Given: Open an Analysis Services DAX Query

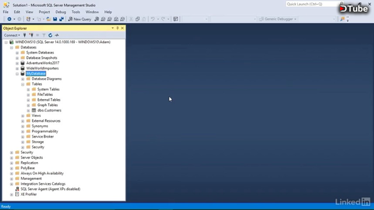Looking at the screenshot, I should (122, 19).
